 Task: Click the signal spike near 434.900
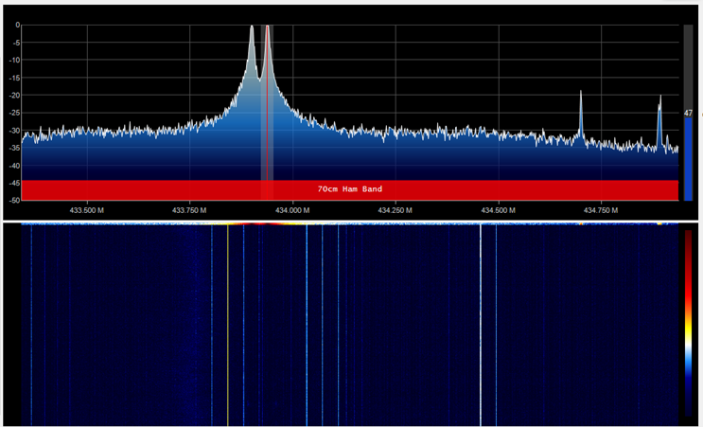[659, 121]
